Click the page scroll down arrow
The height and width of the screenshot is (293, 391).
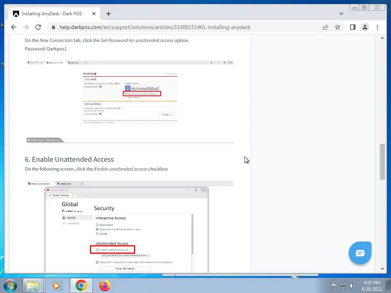(382, 269)
